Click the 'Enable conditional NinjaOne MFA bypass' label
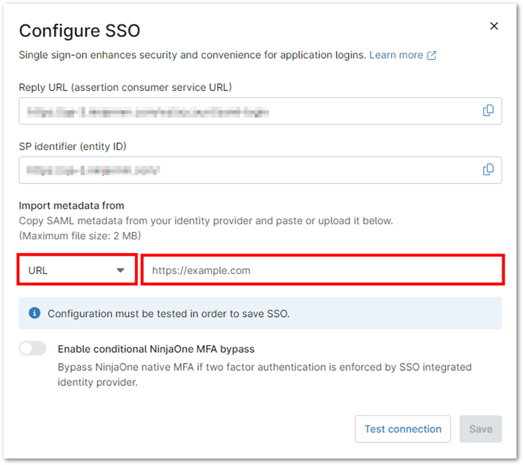 pos(156,349)
